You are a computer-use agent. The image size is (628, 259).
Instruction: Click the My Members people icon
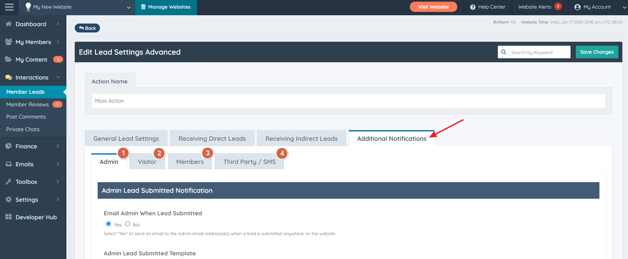click(x=9, y=42)
